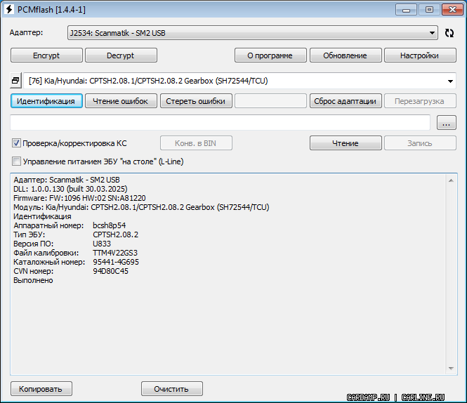Click Очистить to clear log
This screenshot has width=467, height=403.
172,389
